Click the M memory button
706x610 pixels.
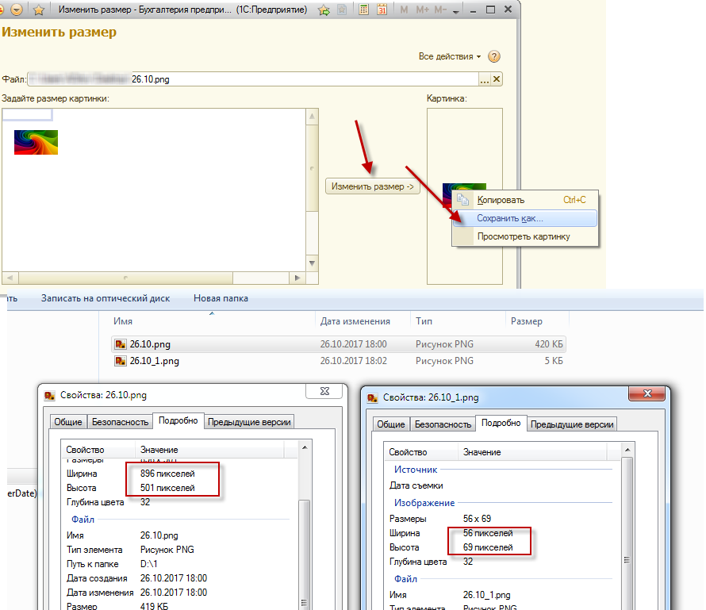pyautogui.click(x=404, y=10)
